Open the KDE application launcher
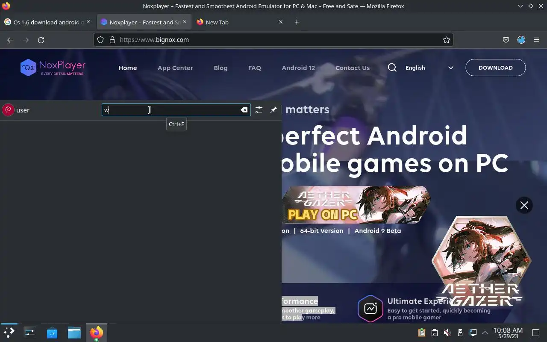Image resolution: width=547 pixels, height=342 pixels. click(x=9, y=332)
